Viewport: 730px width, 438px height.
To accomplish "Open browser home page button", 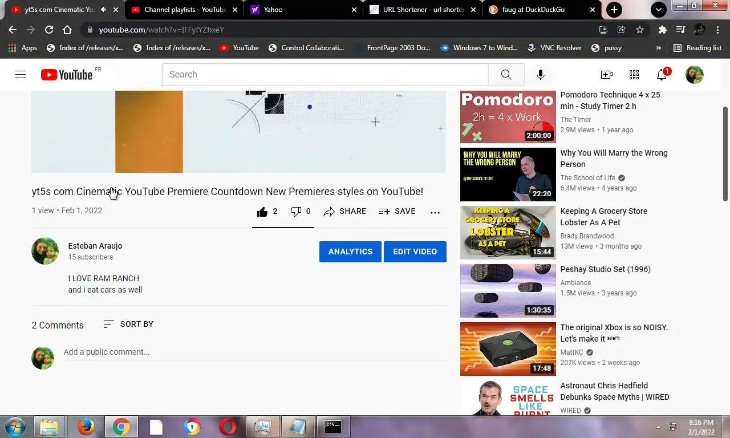I will (x=67, y=30).
